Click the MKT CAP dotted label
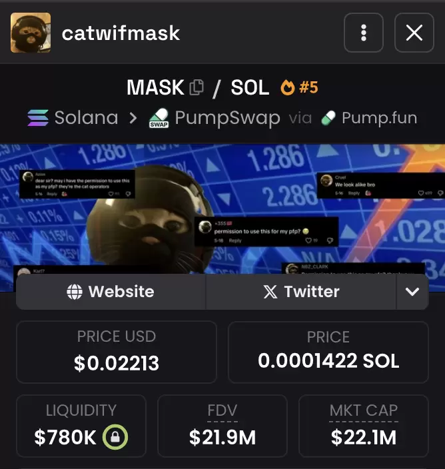This screenshot has height=469, width=445. pos(364,410)
